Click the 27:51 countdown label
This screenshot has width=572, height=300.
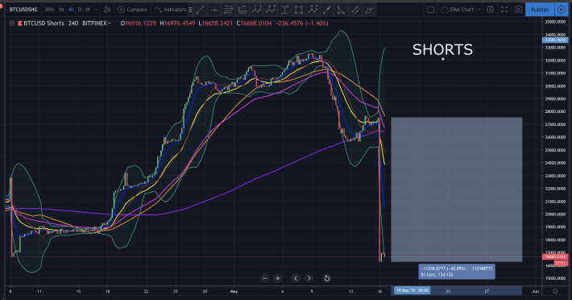[560, 263]
